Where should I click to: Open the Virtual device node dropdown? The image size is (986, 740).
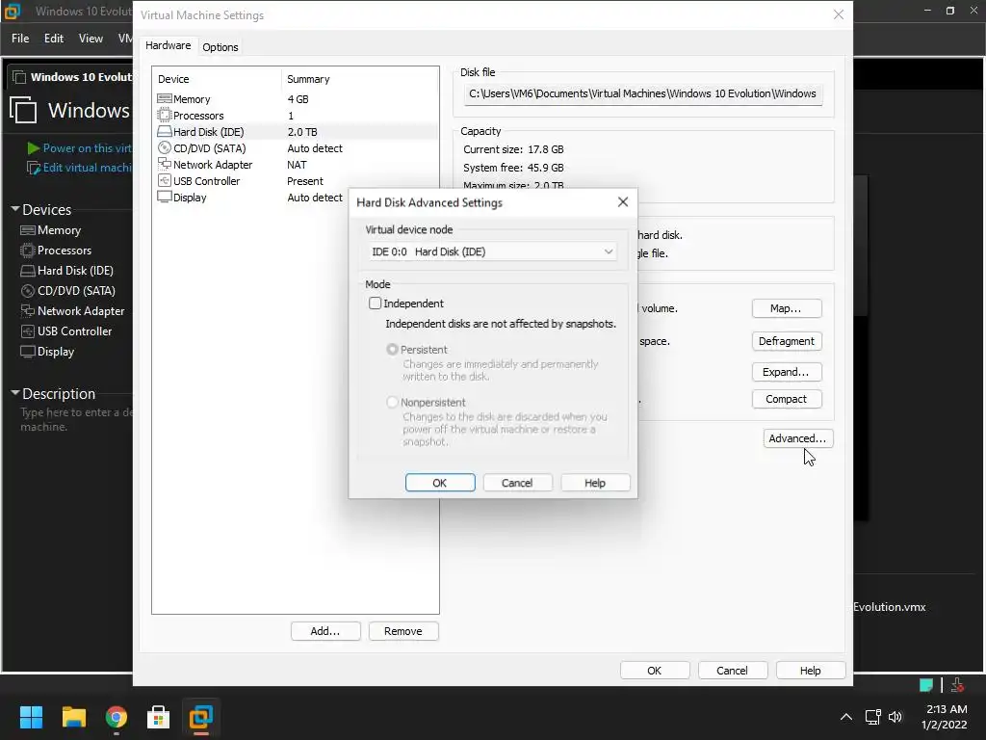click(x=492, y=251)
